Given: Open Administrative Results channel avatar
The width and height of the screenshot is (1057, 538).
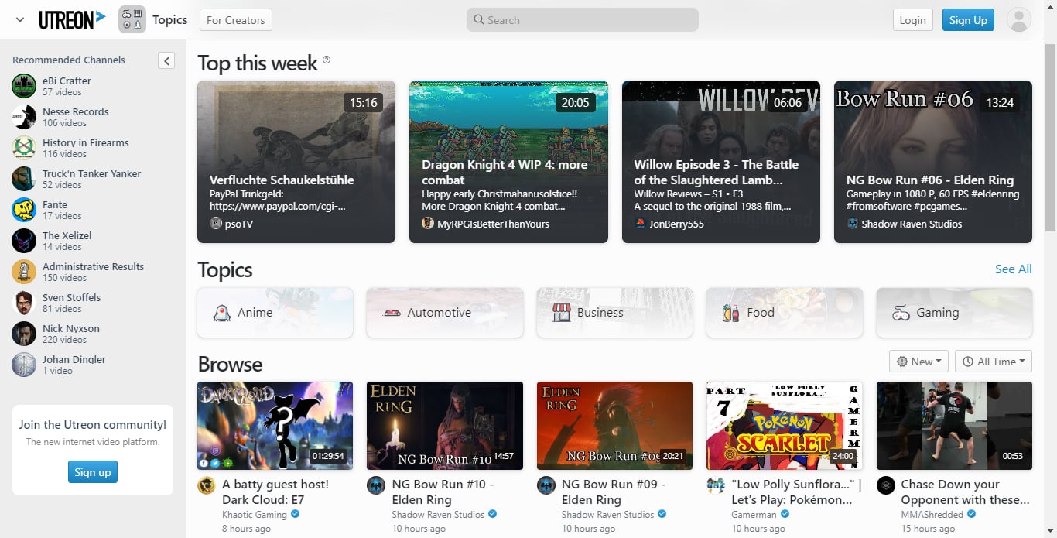Looking at the screenshot, I should point(24,272).
